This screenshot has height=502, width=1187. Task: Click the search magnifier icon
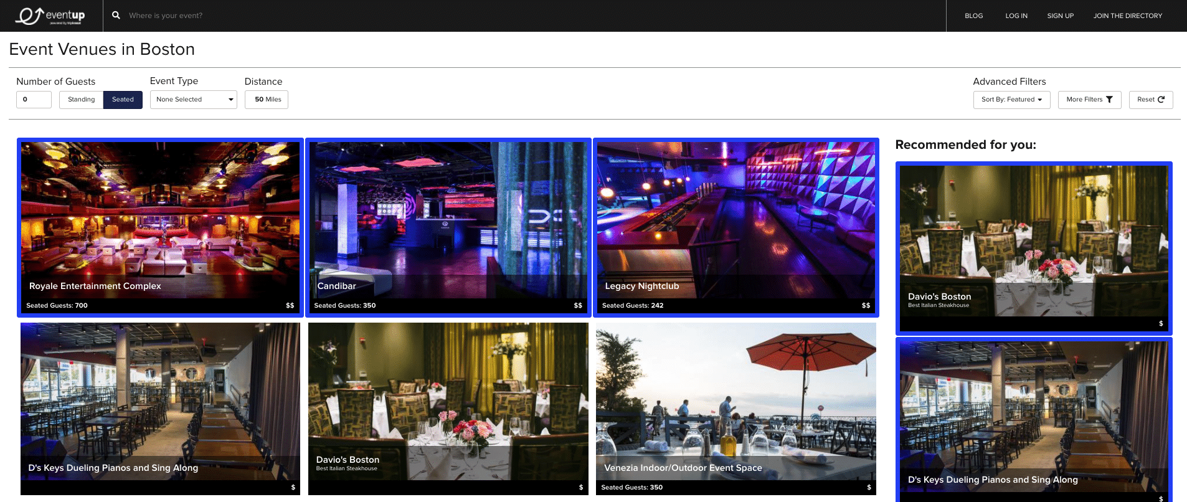click(116, 15)
